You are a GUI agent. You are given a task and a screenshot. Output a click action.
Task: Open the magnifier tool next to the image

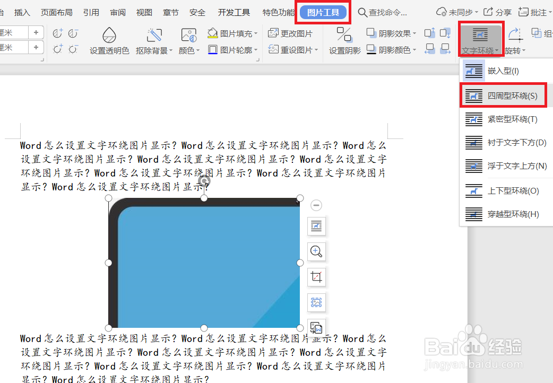click(316, 251)
